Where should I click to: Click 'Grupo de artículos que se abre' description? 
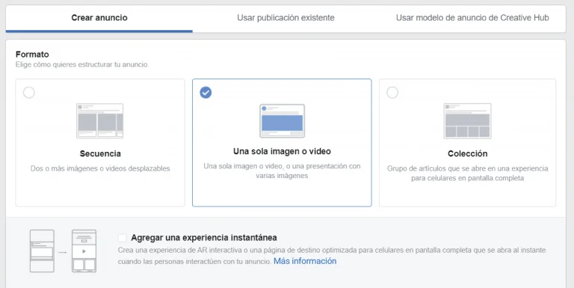click(x=467, y=174)
